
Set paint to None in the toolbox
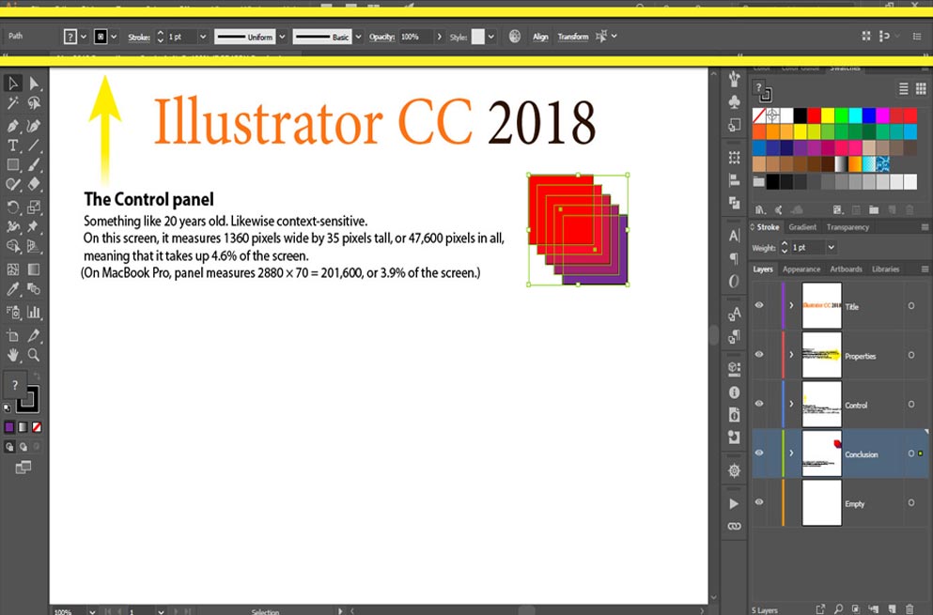37,427
